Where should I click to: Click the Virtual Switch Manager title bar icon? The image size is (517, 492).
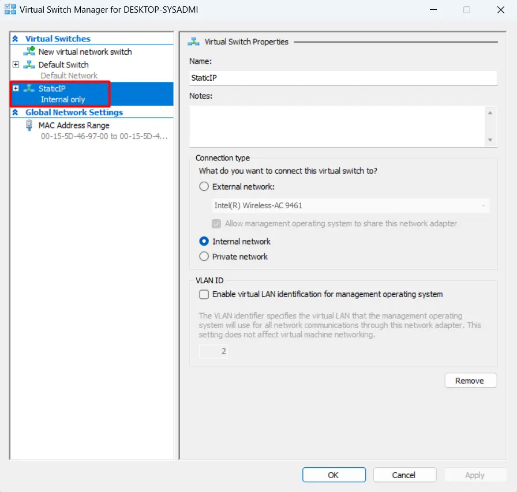[10, 10]
